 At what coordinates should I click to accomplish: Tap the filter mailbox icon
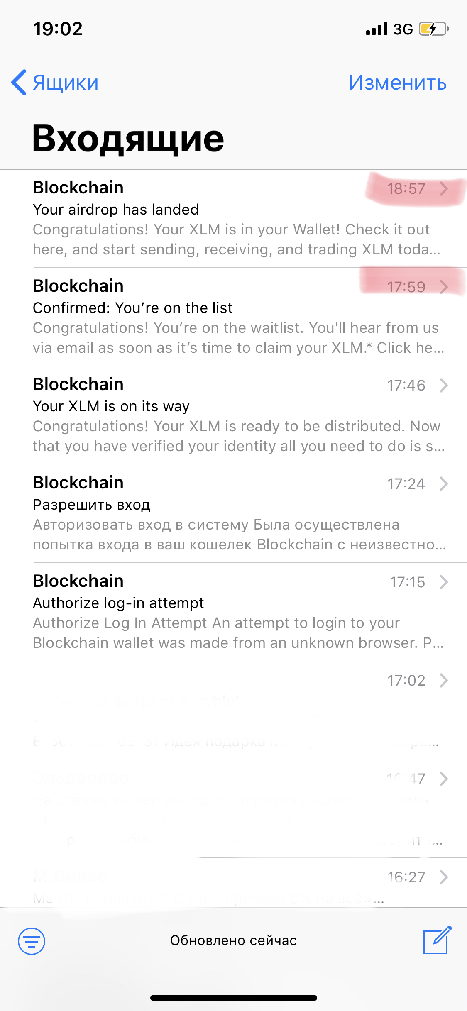[32, 941]
